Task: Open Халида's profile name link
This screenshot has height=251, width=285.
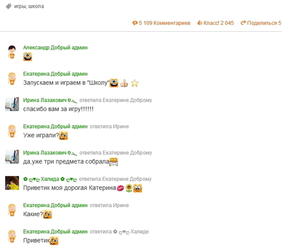Action: [50, 179]
